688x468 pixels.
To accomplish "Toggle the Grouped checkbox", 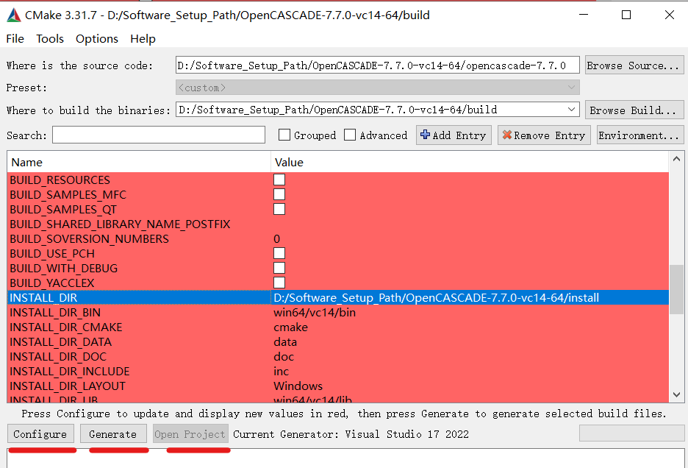I will (x=284, y=135).
